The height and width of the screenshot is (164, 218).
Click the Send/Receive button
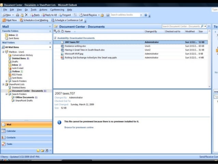point(88,15)
